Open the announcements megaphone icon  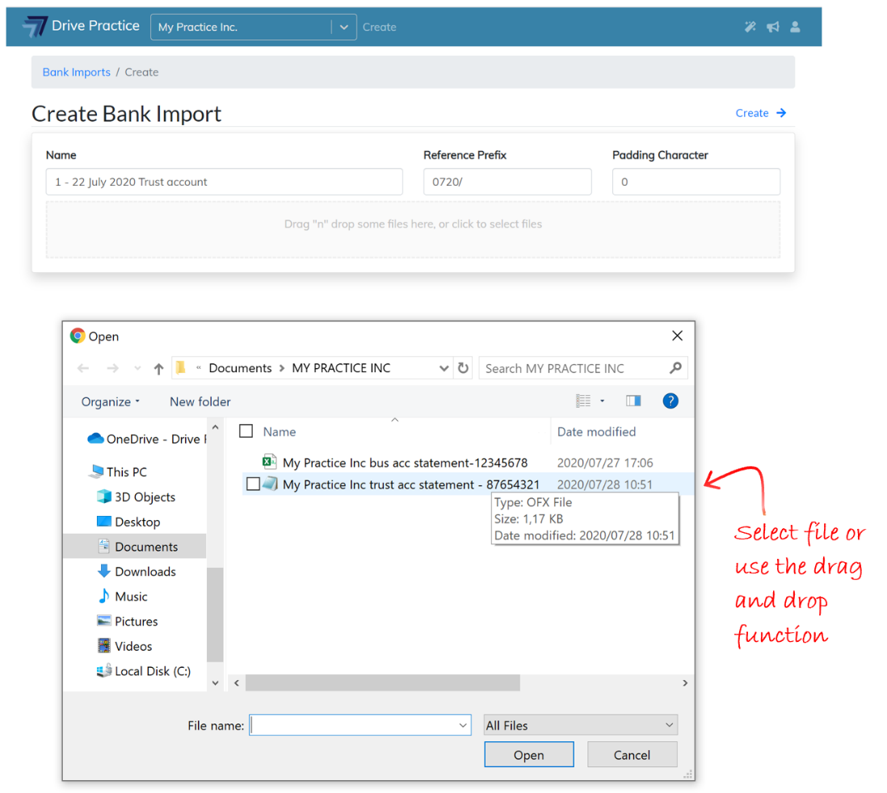coord(772,27)
